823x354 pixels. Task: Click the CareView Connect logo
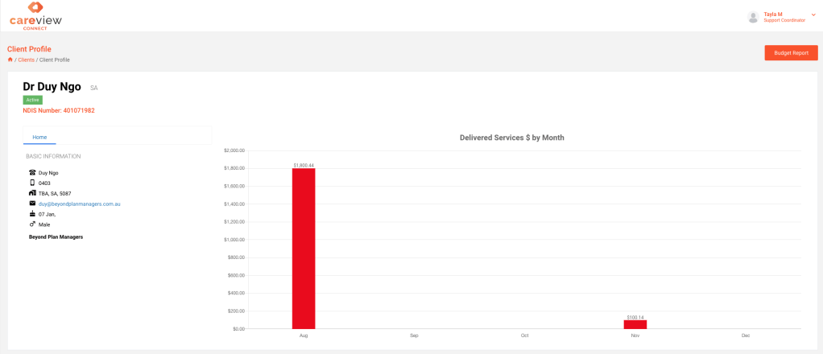[x=35, y=16]
